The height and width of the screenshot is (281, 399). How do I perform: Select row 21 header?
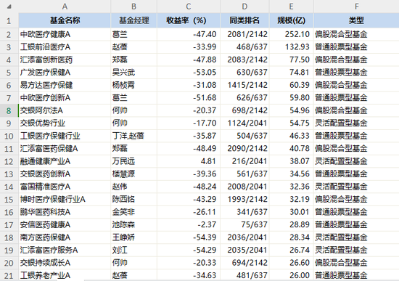[9, 275]
